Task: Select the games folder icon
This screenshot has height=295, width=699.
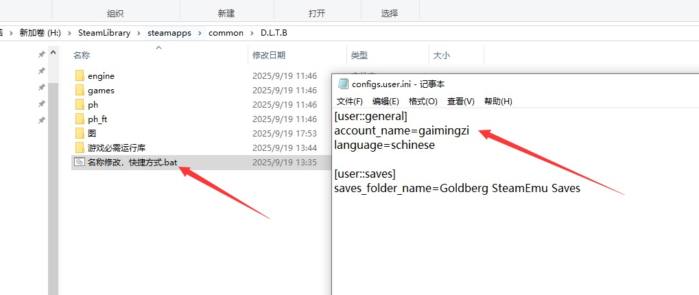Action: pyautogui.click(x=79, y=91)
